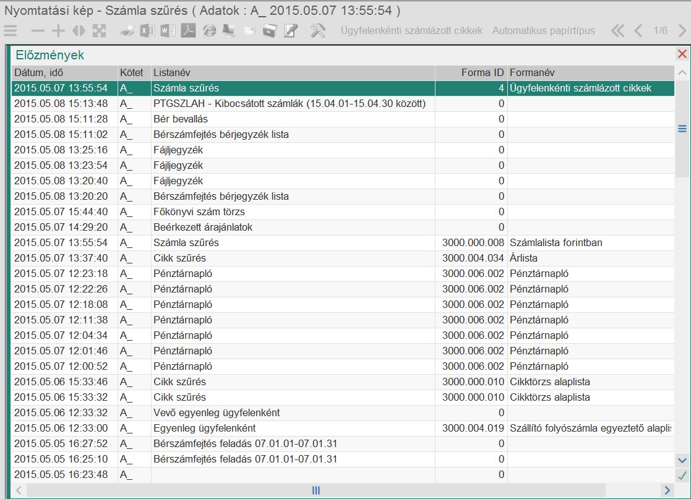The image size is (691, 499).
Task: Export the list as PDF
Action: (x=188, y=31)
